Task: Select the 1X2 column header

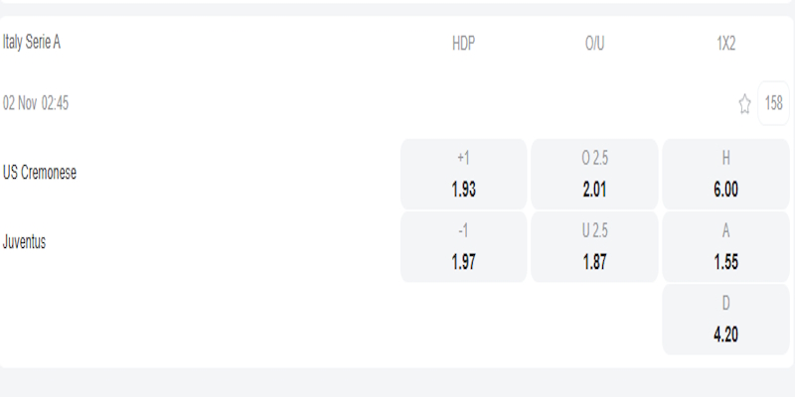Action: [x=725, y=44]
